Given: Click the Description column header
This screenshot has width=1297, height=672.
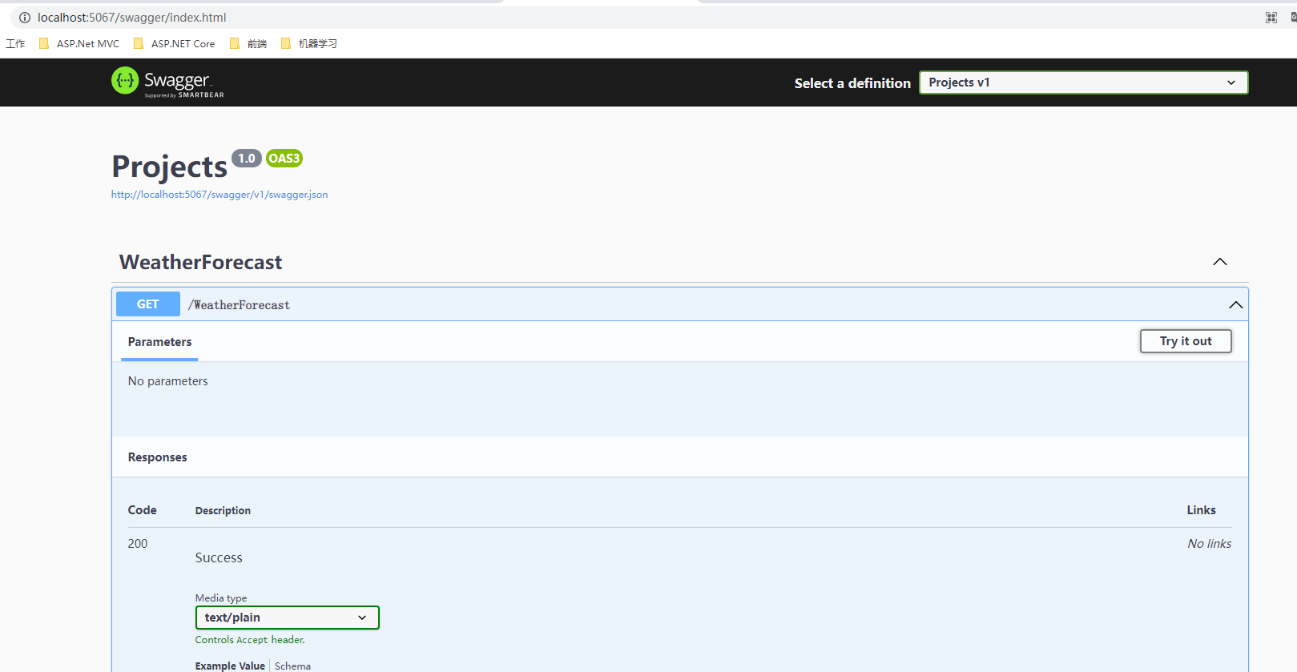Looking at the screenshot, I should coord(223,511).
